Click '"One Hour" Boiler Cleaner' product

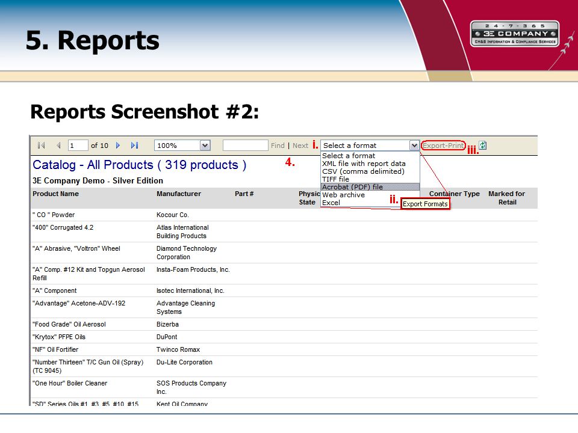coord(70,383)
